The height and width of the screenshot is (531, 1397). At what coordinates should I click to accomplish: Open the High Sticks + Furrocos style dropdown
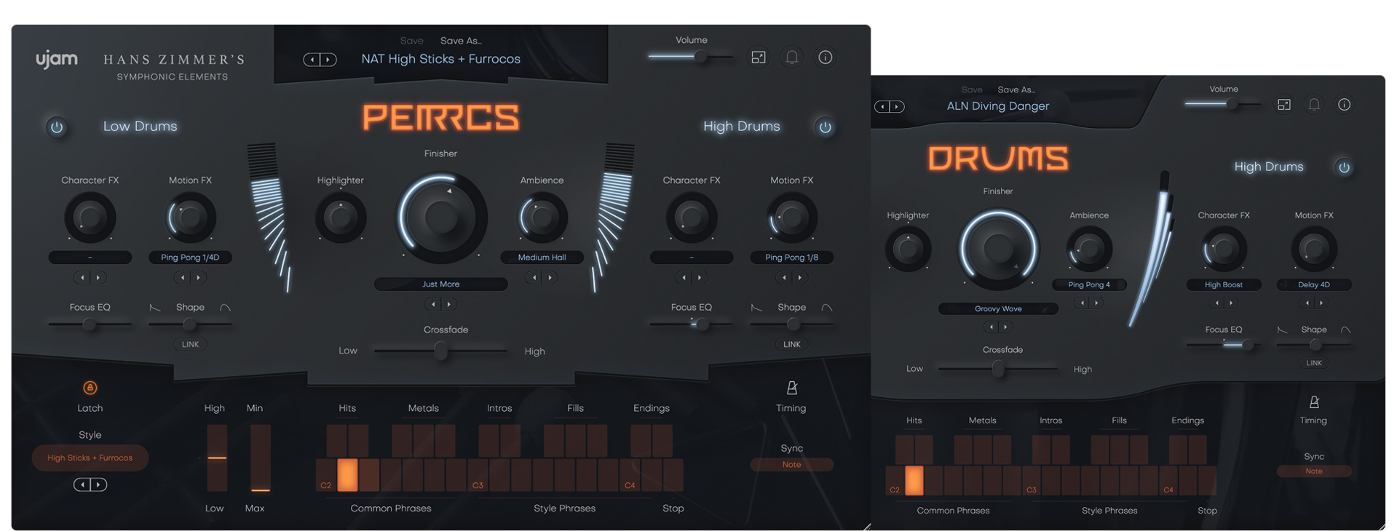90,458
